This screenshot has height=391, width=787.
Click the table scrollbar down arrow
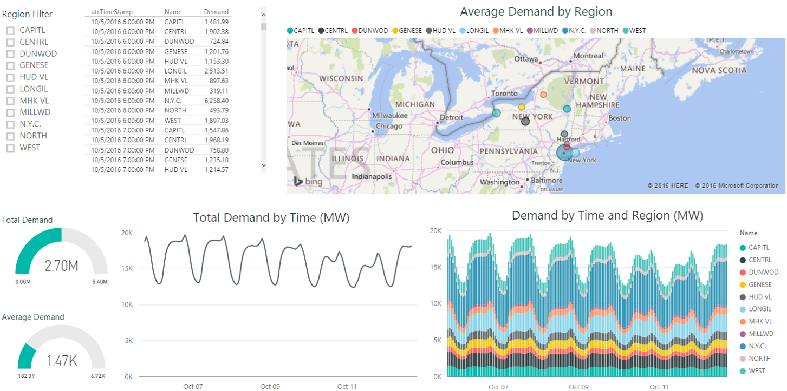click(264, 165)
